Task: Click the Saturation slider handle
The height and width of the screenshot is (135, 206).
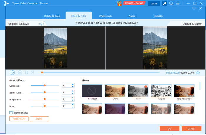Action: tap(45, 92)
